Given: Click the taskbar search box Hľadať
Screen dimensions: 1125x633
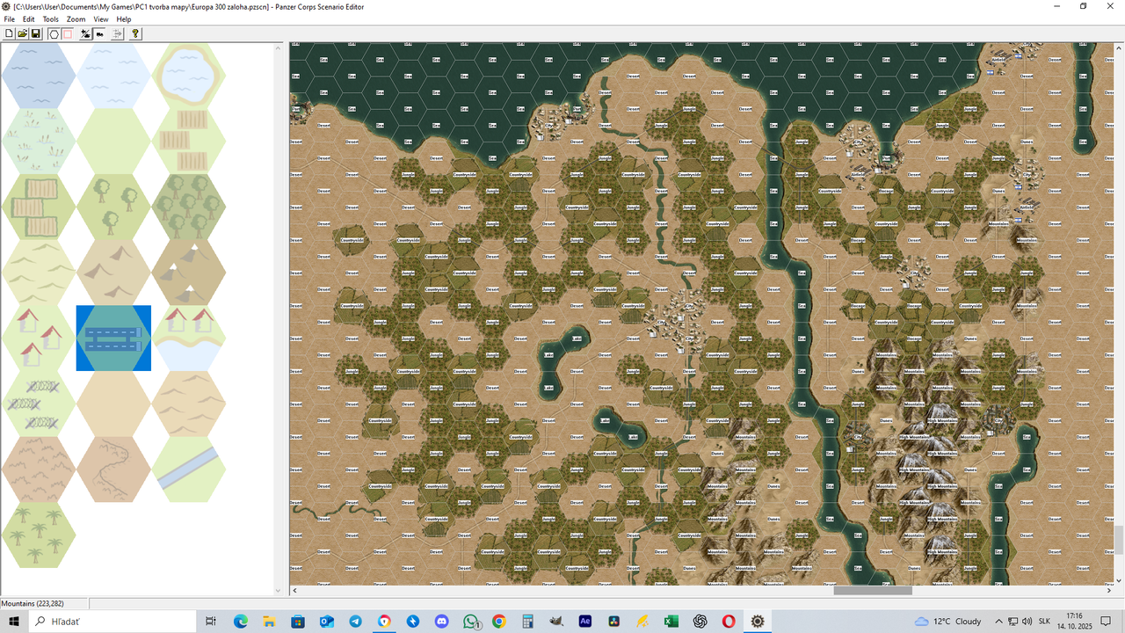Looking at the screenshot, I should click(x=113, y=621).
